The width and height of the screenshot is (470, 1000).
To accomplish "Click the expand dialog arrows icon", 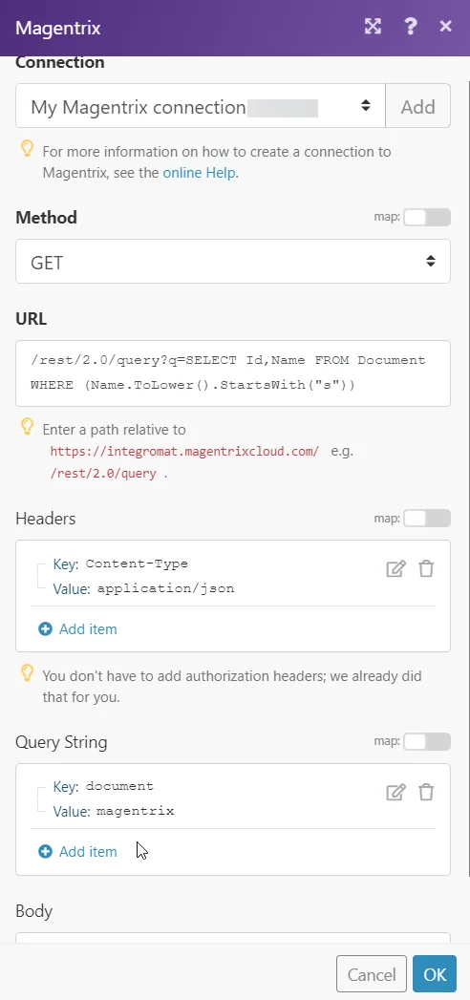I will click(374, 26).
